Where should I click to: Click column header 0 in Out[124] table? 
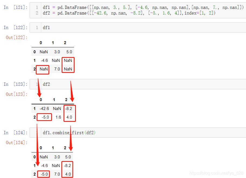click(41, 148)
